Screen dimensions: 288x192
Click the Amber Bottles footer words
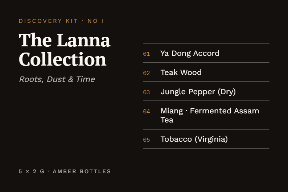click(82, 171)
